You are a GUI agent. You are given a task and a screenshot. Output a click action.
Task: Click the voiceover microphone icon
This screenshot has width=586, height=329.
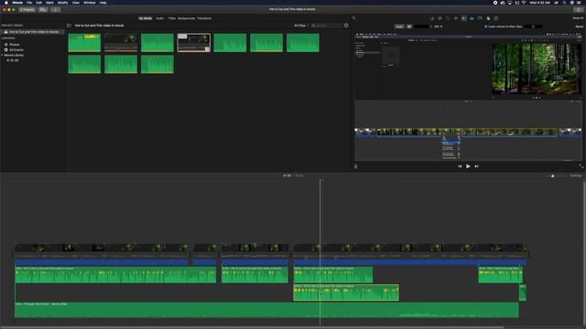[356, 166]
